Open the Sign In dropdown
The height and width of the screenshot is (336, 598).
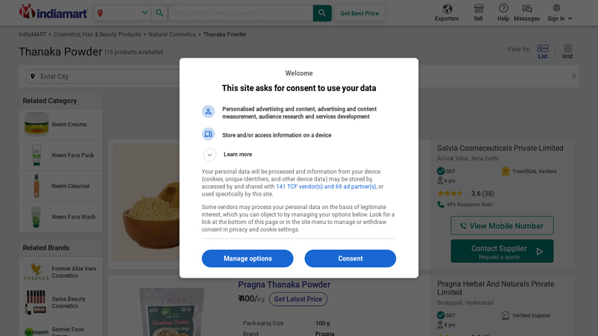coord(560,13)
